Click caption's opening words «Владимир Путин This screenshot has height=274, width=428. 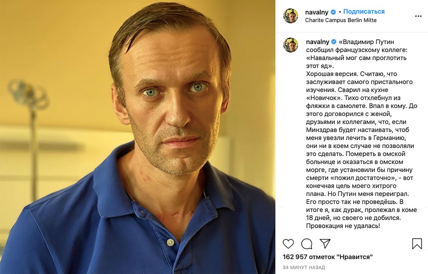[366, 42]
